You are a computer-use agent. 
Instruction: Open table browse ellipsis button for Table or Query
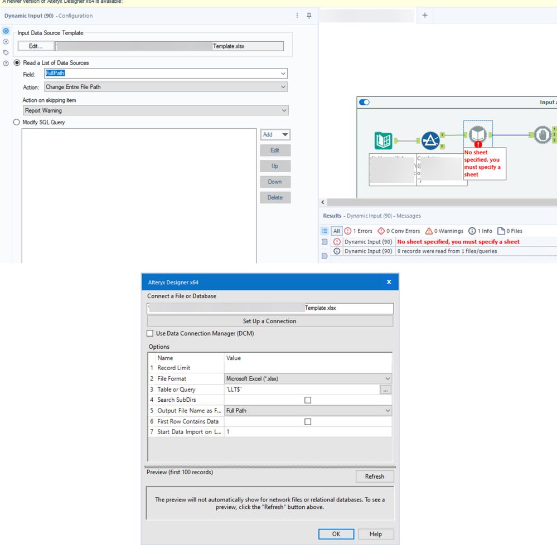[385, 390]
